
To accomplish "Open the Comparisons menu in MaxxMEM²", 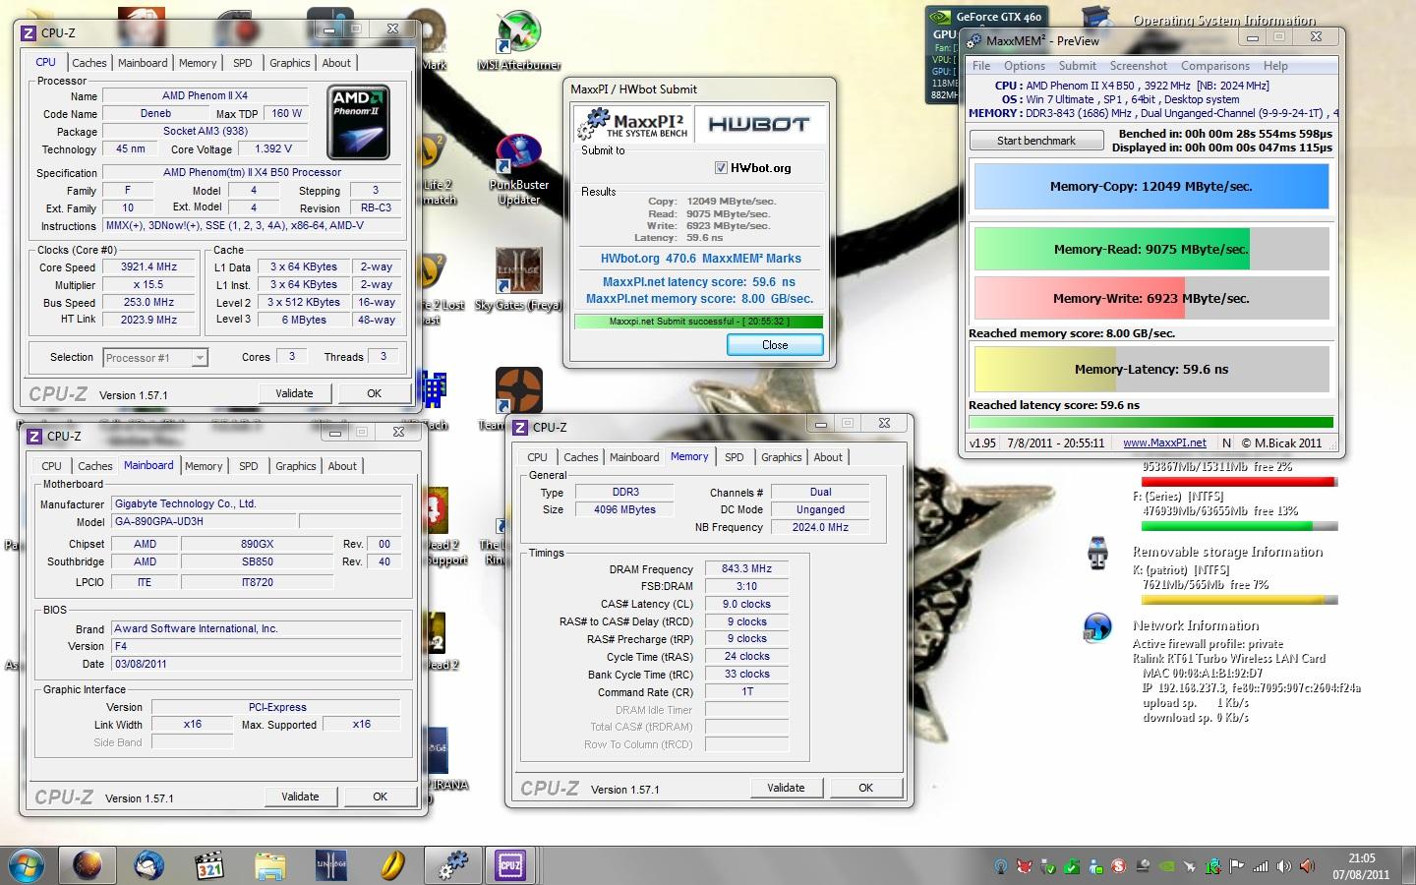I will coord(1215,66).
